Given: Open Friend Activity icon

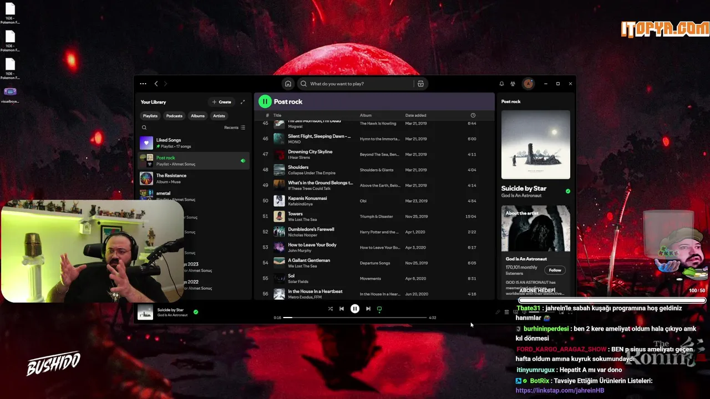Looking at the screenshot, I should (x=513, y=84).
